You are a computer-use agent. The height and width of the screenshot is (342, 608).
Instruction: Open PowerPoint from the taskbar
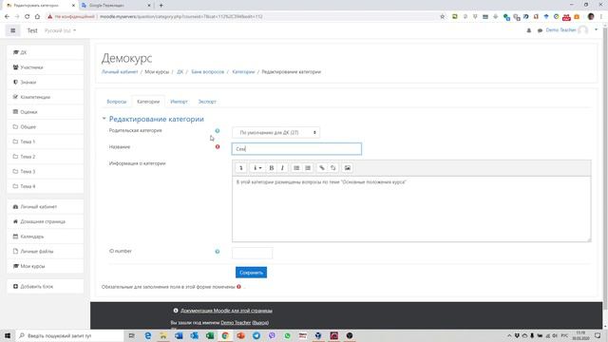240,335
